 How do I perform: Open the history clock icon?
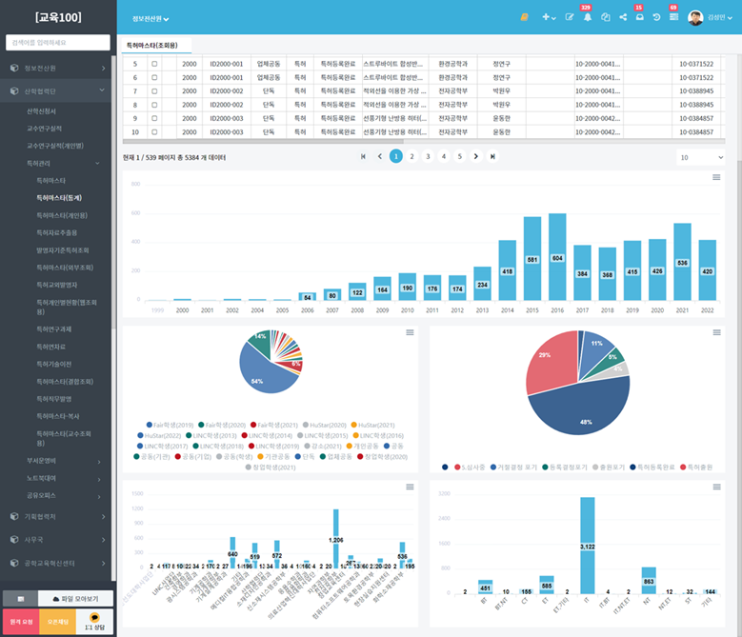coord(656,17)
